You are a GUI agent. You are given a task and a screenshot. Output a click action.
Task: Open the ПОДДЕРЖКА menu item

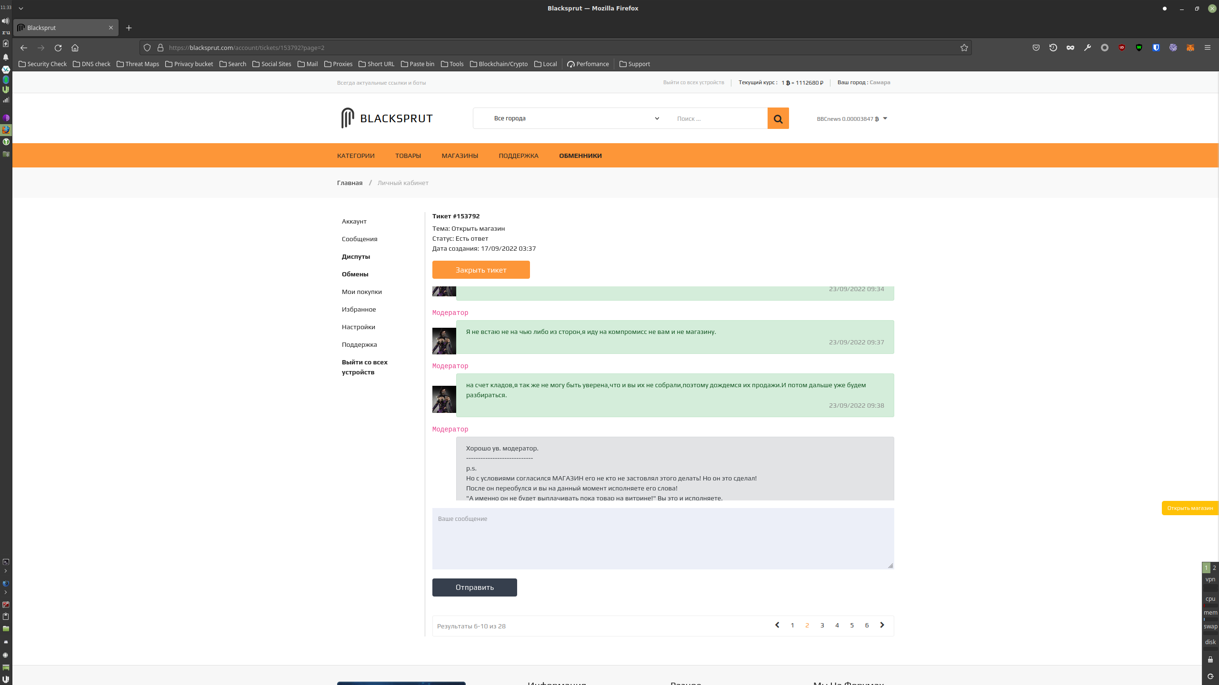pyautogui.click(x=519, y=156)
